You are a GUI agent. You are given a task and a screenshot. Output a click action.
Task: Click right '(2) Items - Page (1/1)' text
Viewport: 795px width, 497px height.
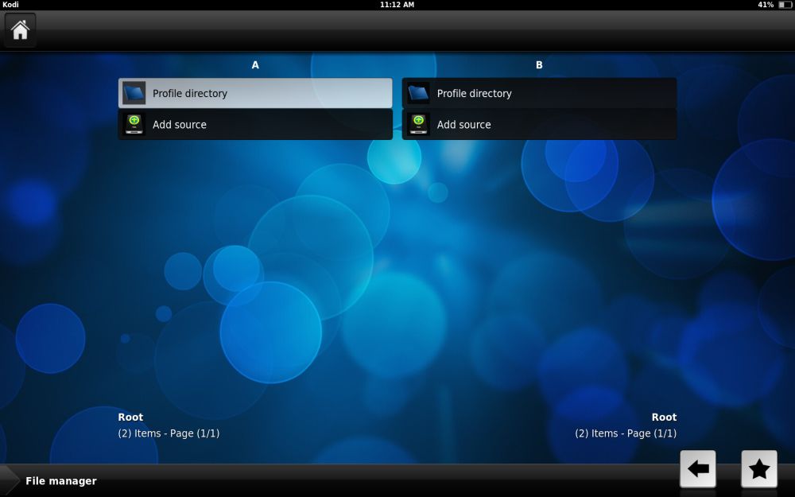tap(626, 433)
